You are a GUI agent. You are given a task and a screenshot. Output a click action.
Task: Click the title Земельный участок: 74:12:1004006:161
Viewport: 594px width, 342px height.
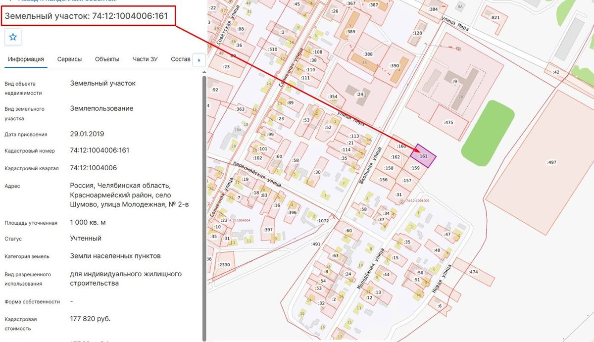coord(87,16)
